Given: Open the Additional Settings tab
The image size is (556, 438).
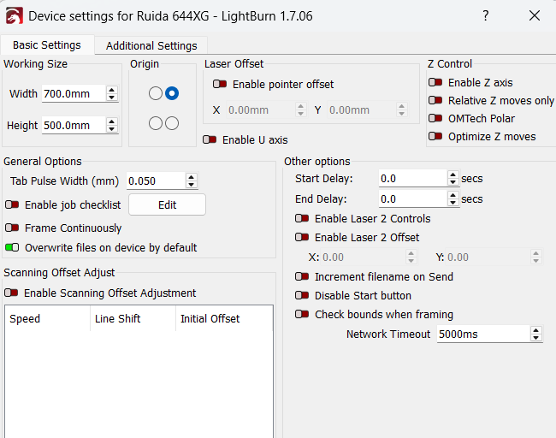Looking at the screenshot, I should click(x=151, y=45).
